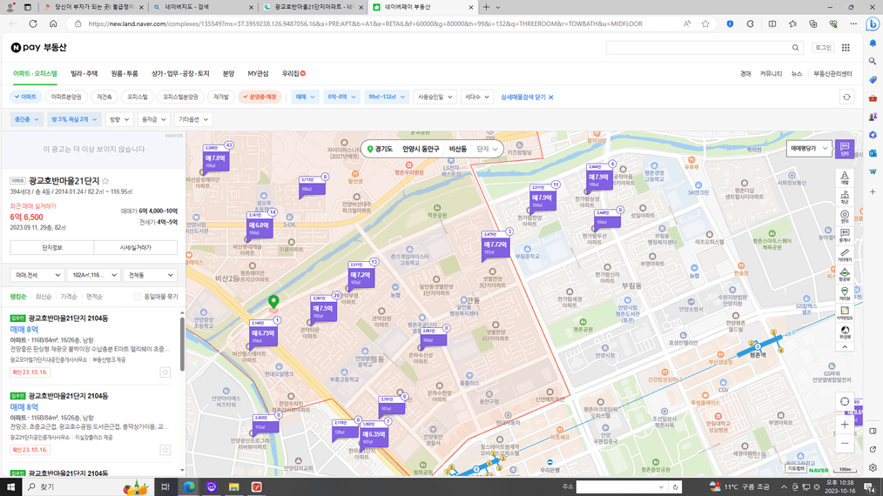Open the 커뮤니티 link
The image size is (883, 496).
tap(771, 74)
